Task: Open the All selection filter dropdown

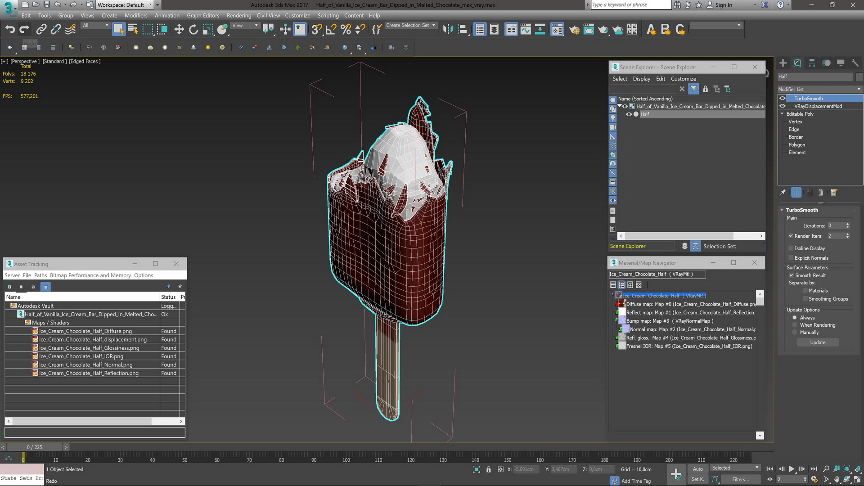Action: [x=95, y=26]
